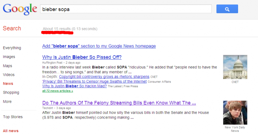
Task: Click 'Techdirt - 3 days ago' source line
Action: [56, 108]
